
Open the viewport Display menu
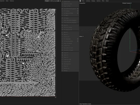(93, 1)
